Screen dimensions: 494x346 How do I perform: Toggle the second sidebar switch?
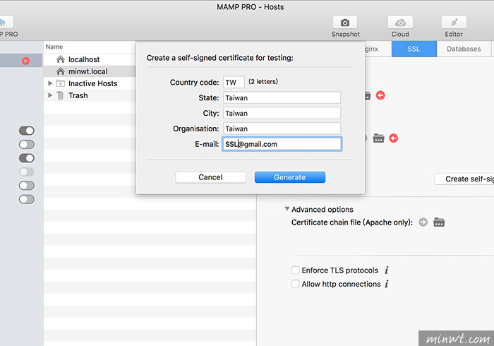(27, 144)
